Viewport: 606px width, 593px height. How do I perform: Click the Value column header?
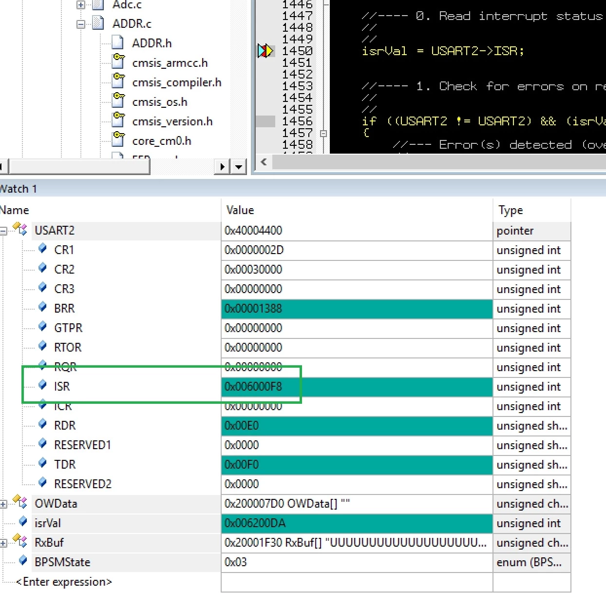357,210
